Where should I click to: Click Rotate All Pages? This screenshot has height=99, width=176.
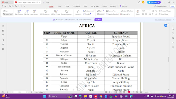[x=165, y=11]
